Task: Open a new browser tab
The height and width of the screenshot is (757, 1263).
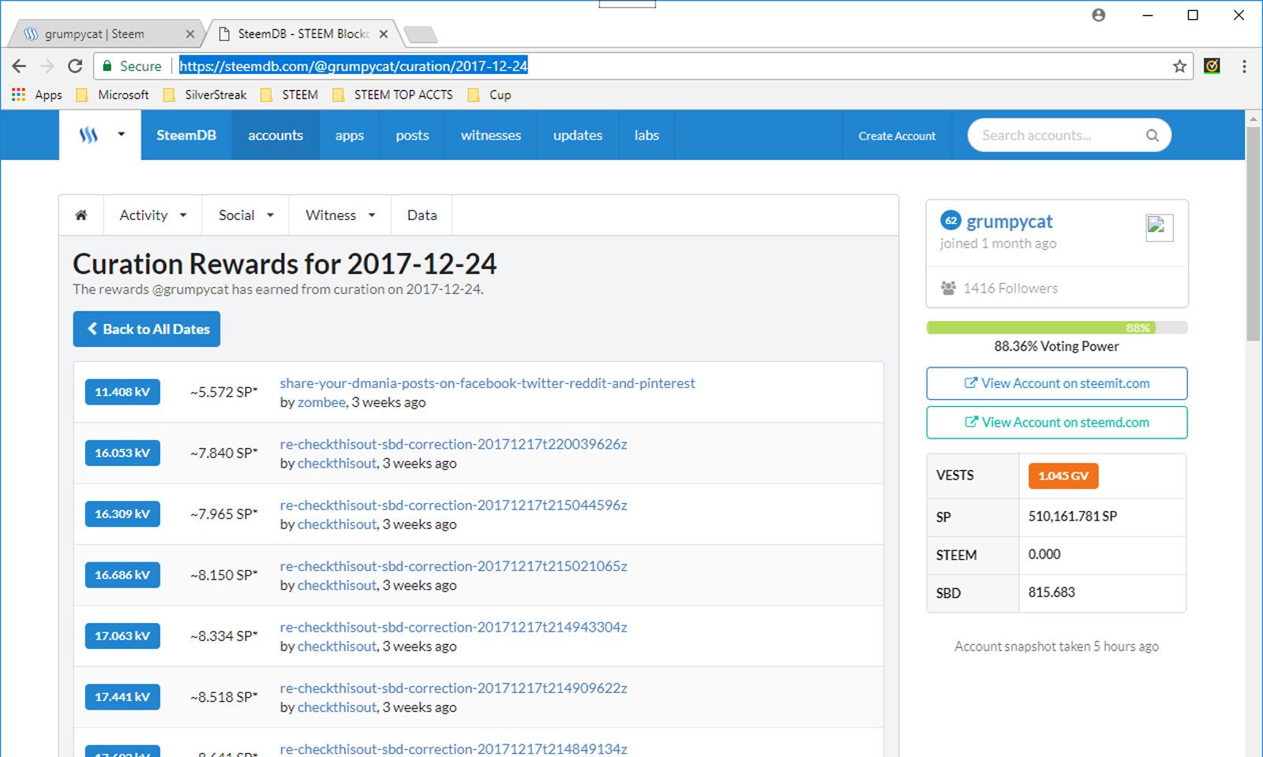Action: (x=420, y=34)
